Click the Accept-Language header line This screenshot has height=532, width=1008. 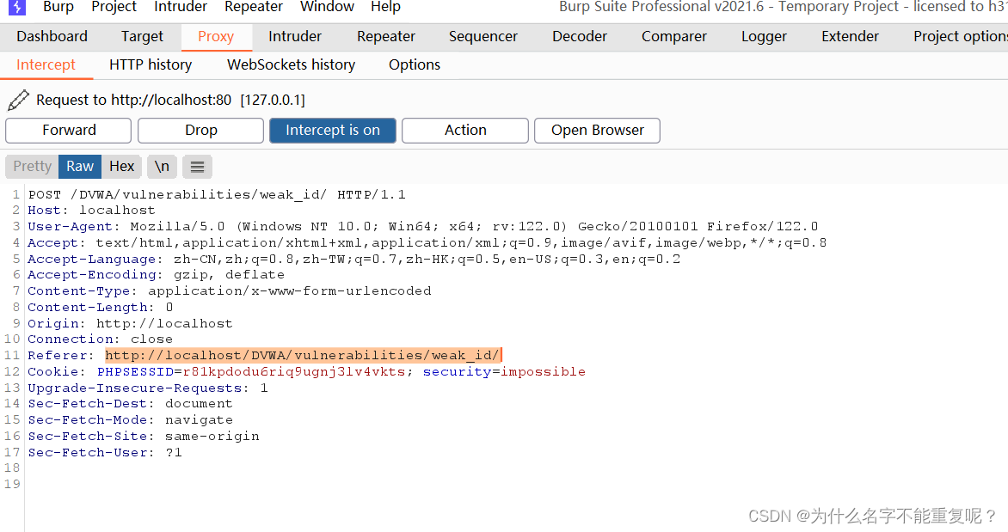353,260
